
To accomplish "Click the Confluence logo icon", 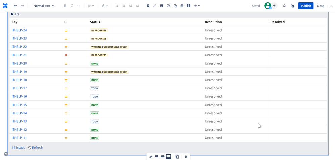I will (x=5, y=6).
